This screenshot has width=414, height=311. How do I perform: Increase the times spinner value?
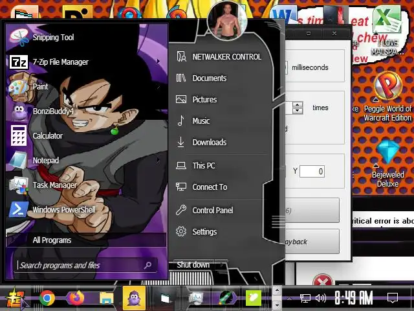pos(298,105)
